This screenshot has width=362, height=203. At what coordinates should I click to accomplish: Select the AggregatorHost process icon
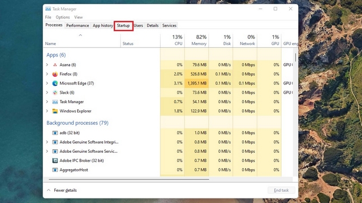(55, 170)
